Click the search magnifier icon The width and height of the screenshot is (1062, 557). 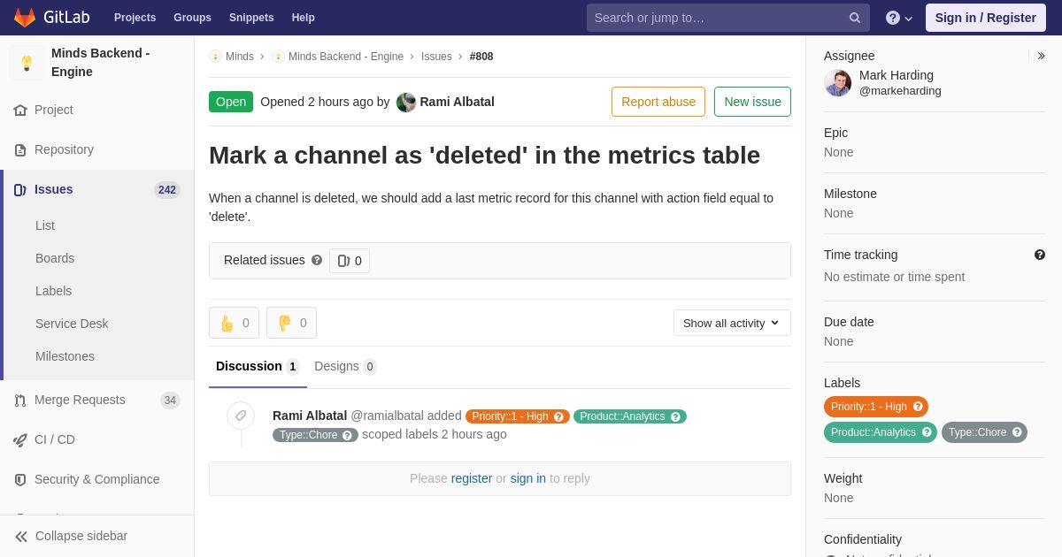(855, 18)
